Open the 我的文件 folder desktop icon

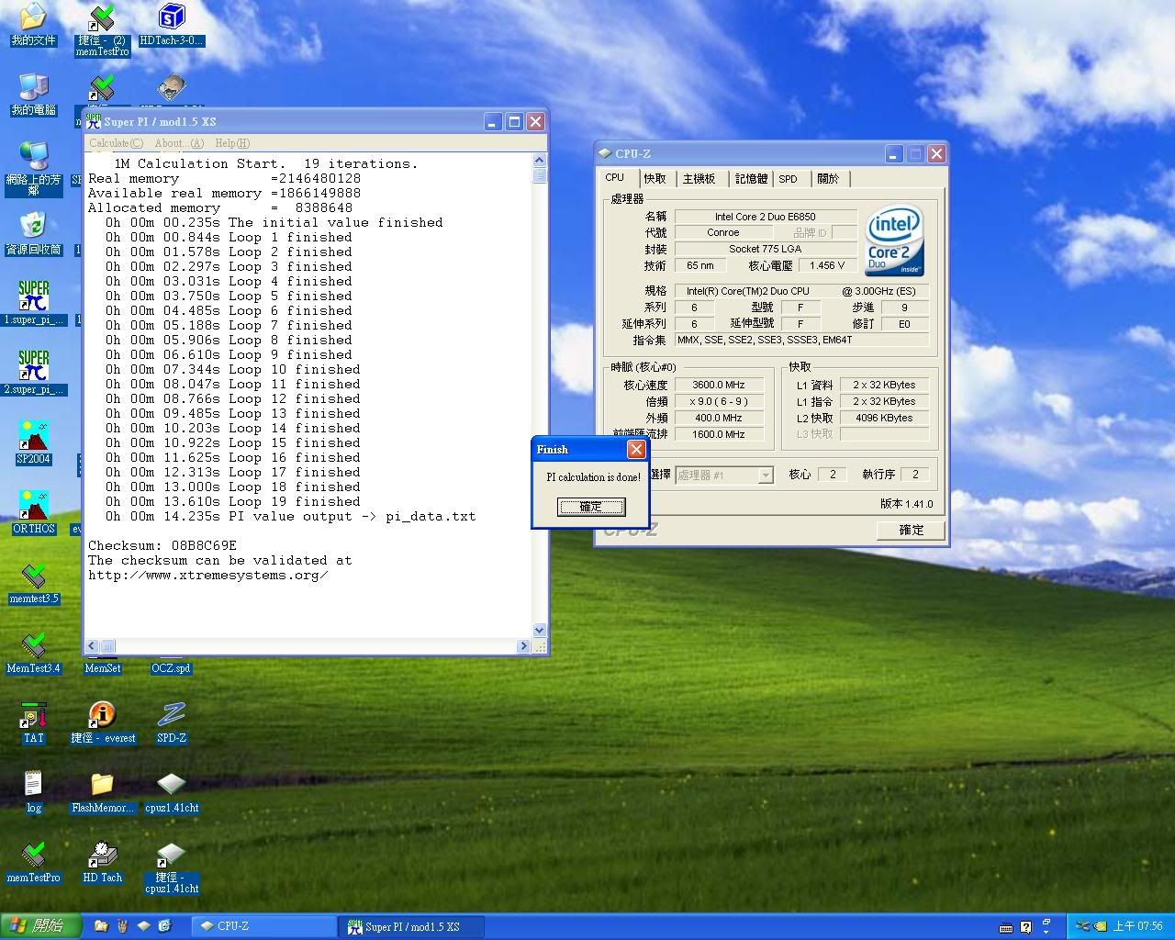[33, 25]
